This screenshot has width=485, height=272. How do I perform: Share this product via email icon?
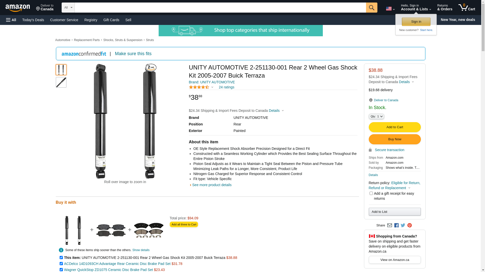[x=390, y=225]
